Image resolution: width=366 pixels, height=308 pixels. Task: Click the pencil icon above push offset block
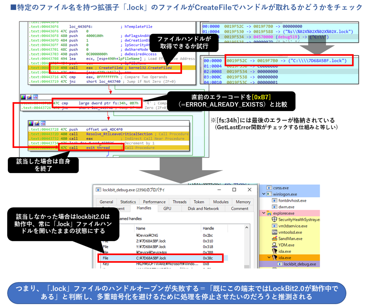(37, 123)
